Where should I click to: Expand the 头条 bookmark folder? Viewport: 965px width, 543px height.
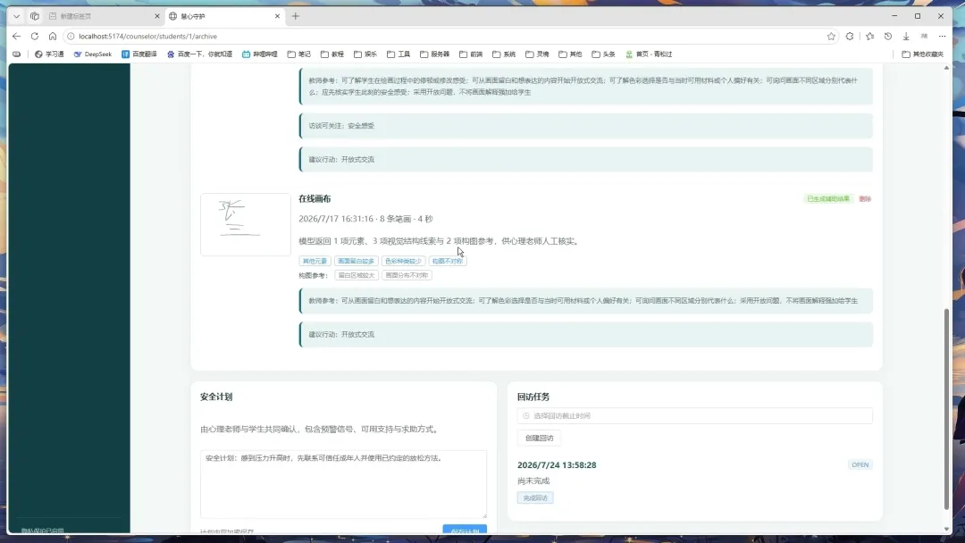[604, 54]
